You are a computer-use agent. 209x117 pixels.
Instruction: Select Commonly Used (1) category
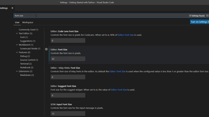[28, 30]
